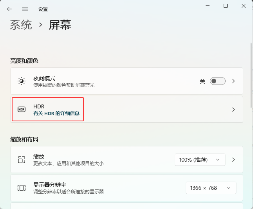Click the HDR badge icon
This screenshot has height=209, width=253.
pyautogui.click(x=22, y=110)
